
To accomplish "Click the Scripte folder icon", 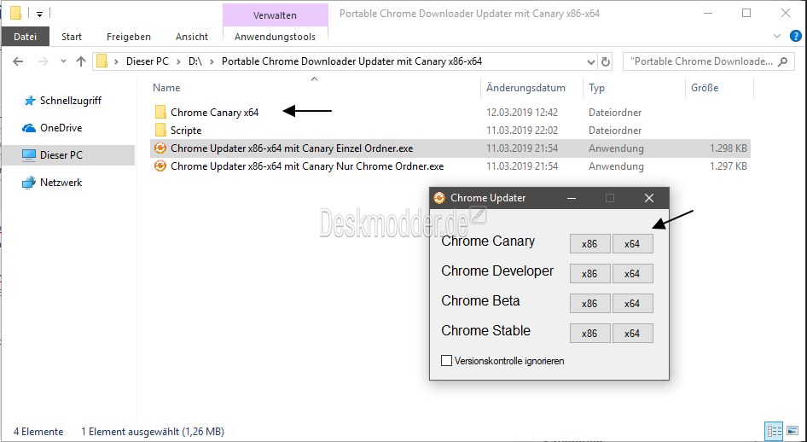I will pos(160,131).
